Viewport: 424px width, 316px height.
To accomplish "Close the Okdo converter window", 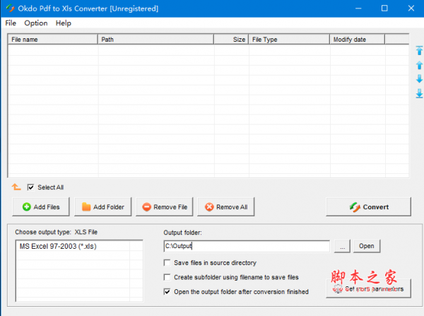I will [411, 8].
